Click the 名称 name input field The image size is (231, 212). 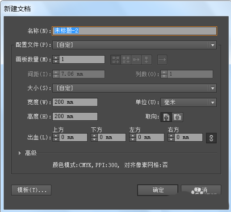point(134,31)
